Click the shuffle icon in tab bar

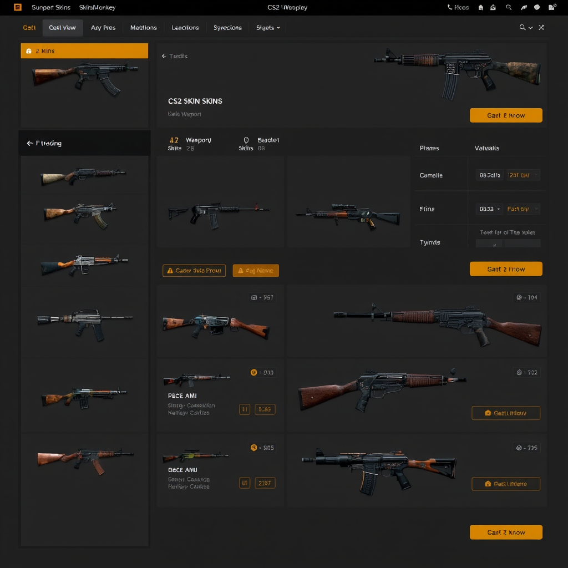(x=541, y=28)
